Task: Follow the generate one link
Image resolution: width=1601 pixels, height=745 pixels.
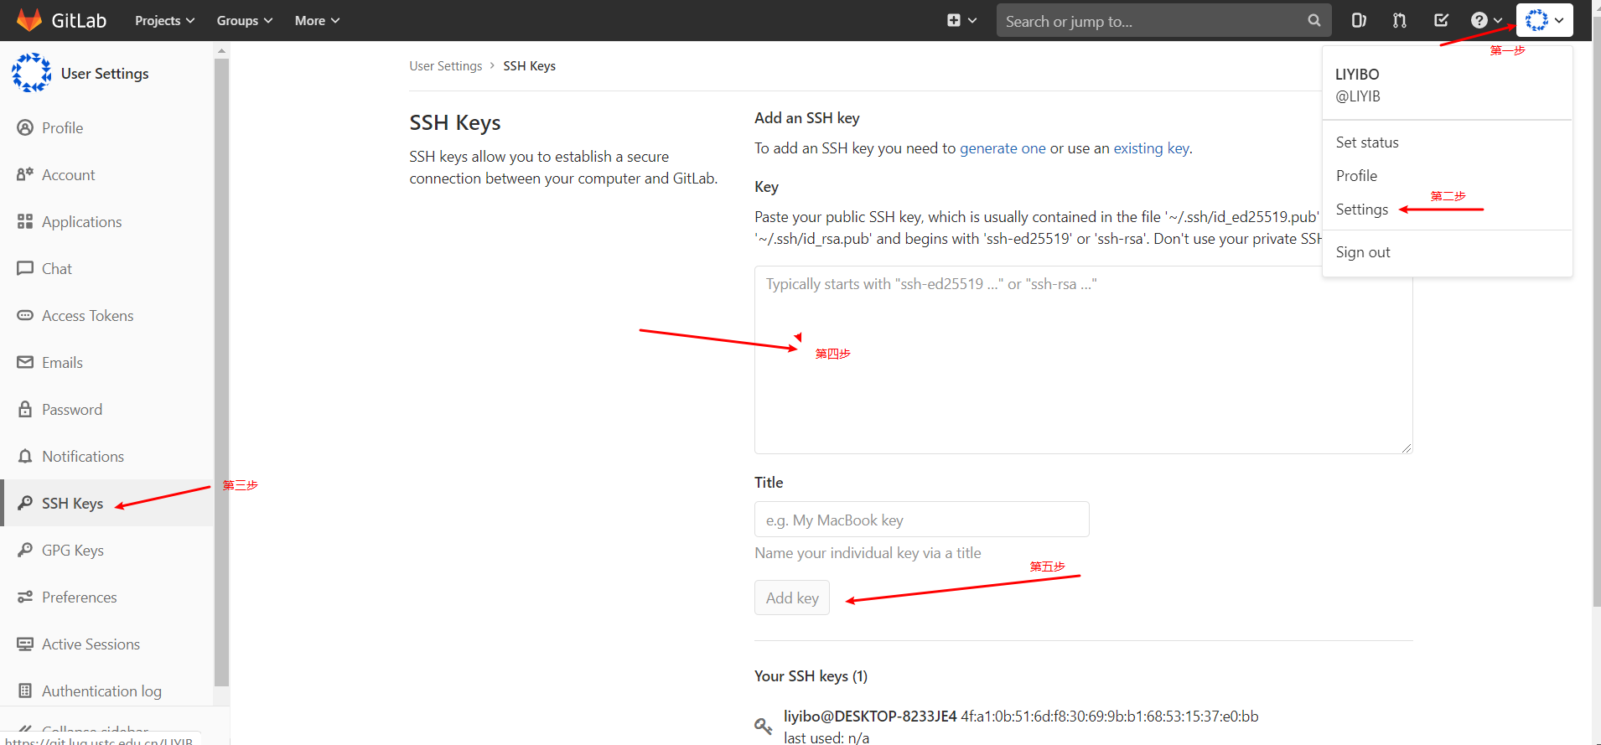Action: coord(1003,148)
